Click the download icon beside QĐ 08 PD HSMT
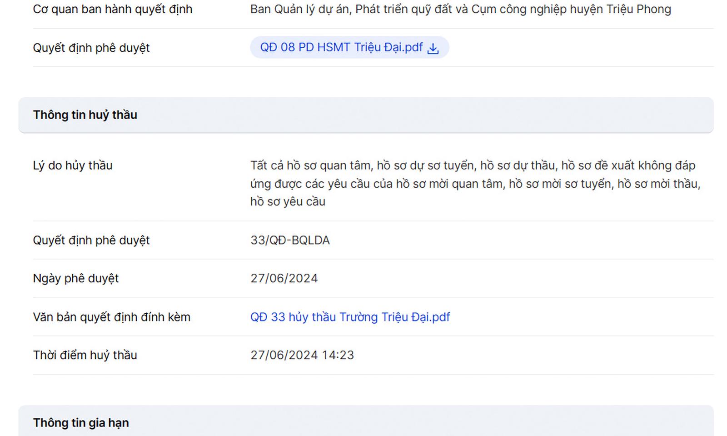727x436 pixels. (433, 48)
